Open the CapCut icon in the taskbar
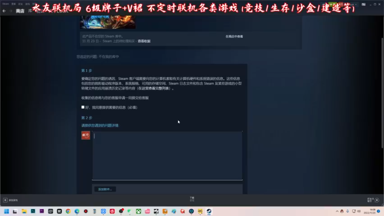 point(59,211)
